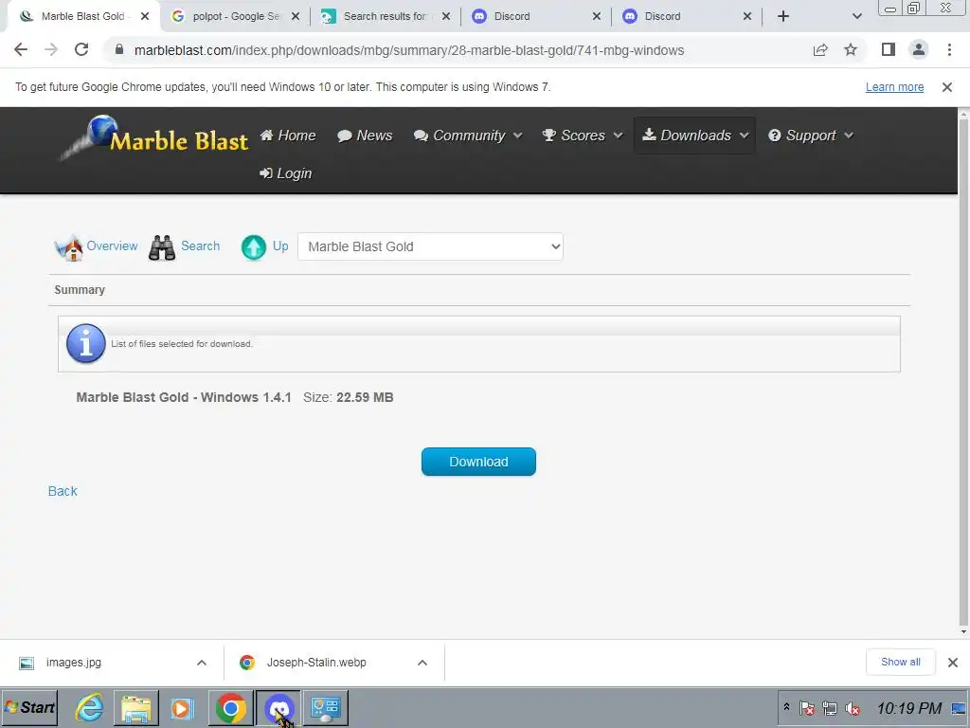Switch to the Search results tab
Image resolution: width=970 pixels, height=728 pixels.
(385, 16)
